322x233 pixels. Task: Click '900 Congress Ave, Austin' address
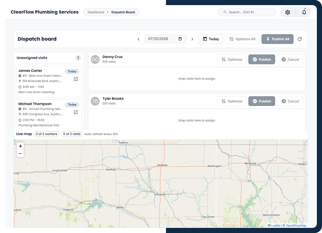click(42, 114)
